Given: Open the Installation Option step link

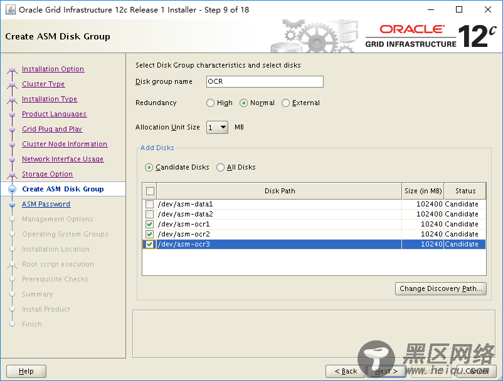Looking at the screenshot, I should (53, 69).
